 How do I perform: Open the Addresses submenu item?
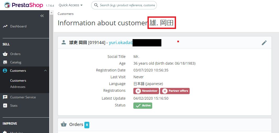pyautogui.click(x=18, y=87)
